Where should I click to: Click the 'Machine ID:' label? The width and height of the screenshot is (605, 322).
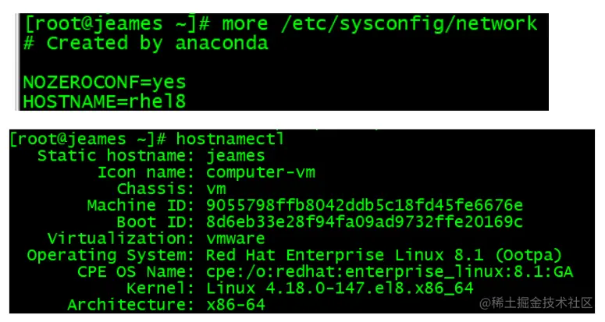(x=141, y=205)
